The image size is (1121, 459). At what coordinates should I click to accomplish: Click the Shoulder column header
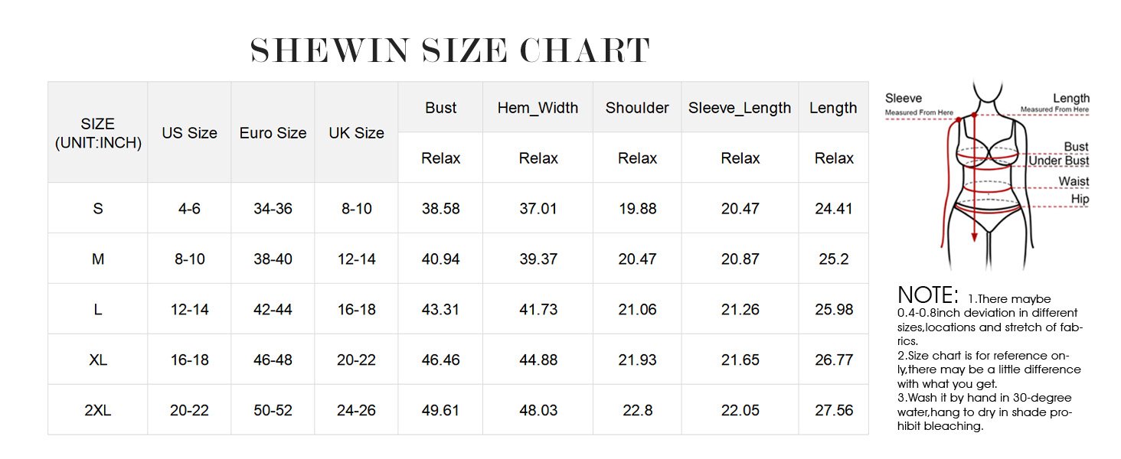click(x=637, y=108)
